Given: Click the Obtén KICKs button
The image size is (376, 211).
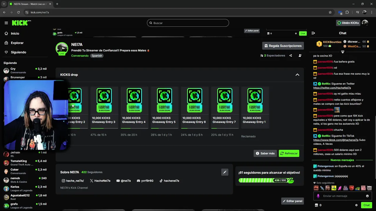Looking at the screenshot, I should pyautogui.click(x=348, y=23).
